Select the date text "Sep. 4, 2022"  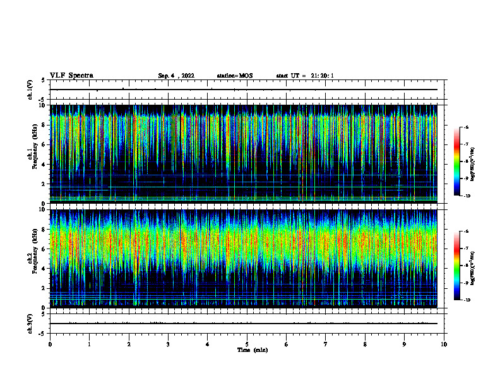[x=176, y=76]
